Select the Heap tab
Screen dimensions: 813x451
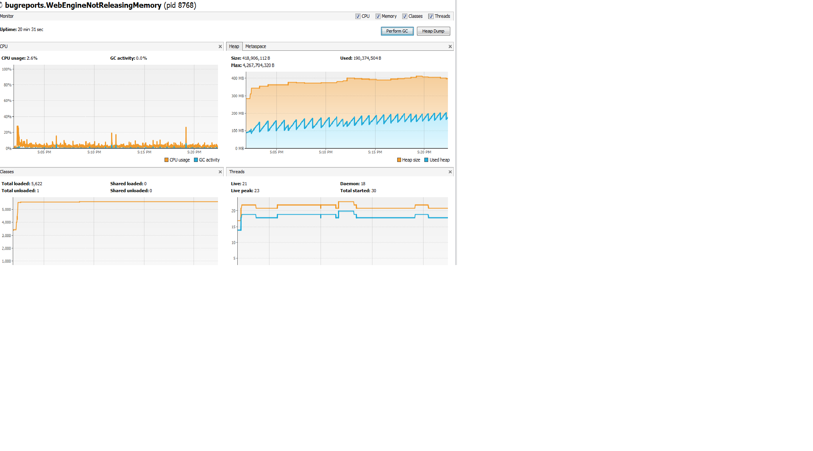click(x=234, y=46)
